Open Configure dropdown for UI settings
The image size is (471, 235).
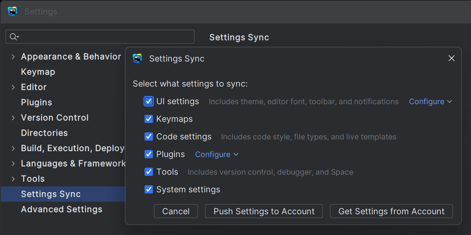pyautogui.click(x=430, y=101)
